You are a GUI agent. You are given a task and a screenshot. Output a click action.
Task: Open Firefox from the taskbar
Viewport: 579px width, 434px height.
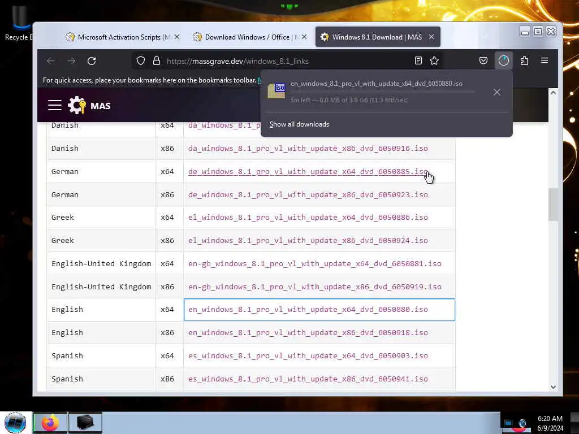(x=50, y=423)
